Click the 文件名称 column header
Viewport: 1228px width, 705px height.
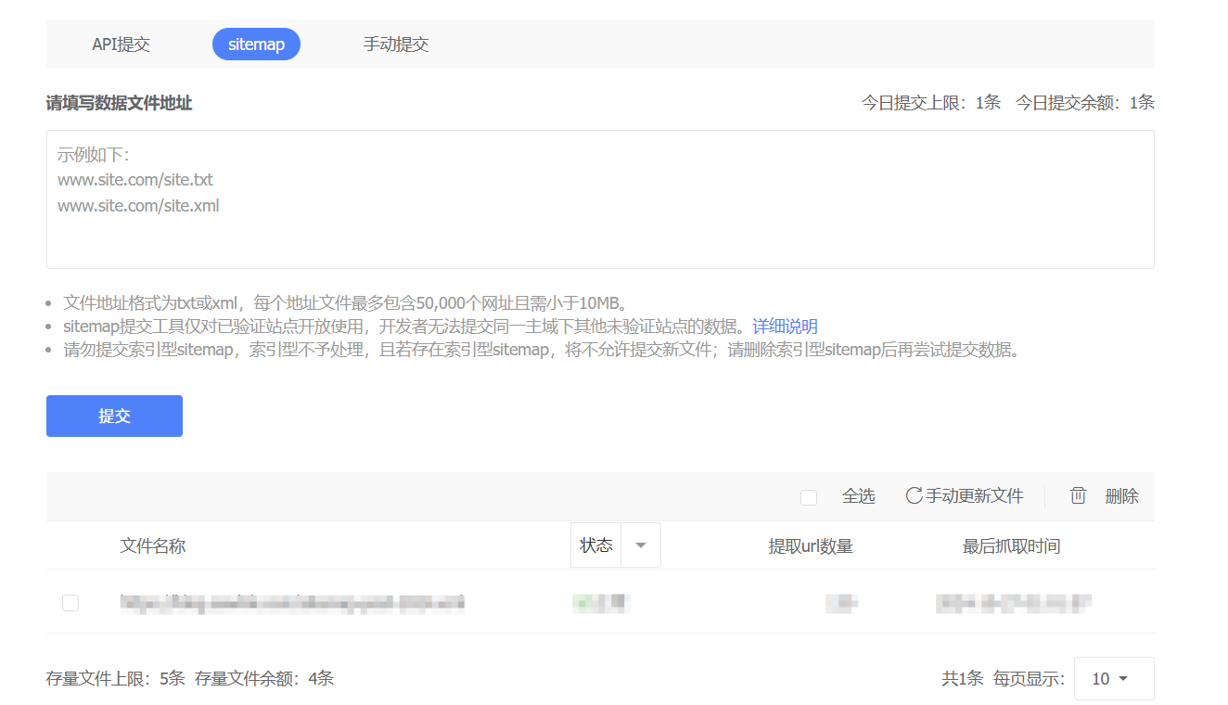point(153,546)
